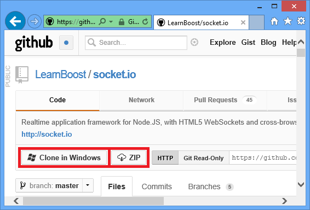Click the branch dropdown arrow

(x=88, y=185)
